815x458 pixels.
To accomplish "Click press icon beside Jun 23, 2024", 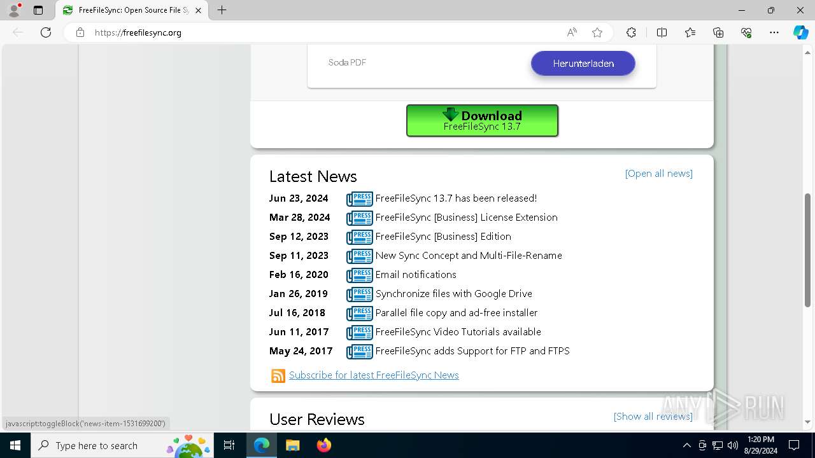I will tap(360, 199).
